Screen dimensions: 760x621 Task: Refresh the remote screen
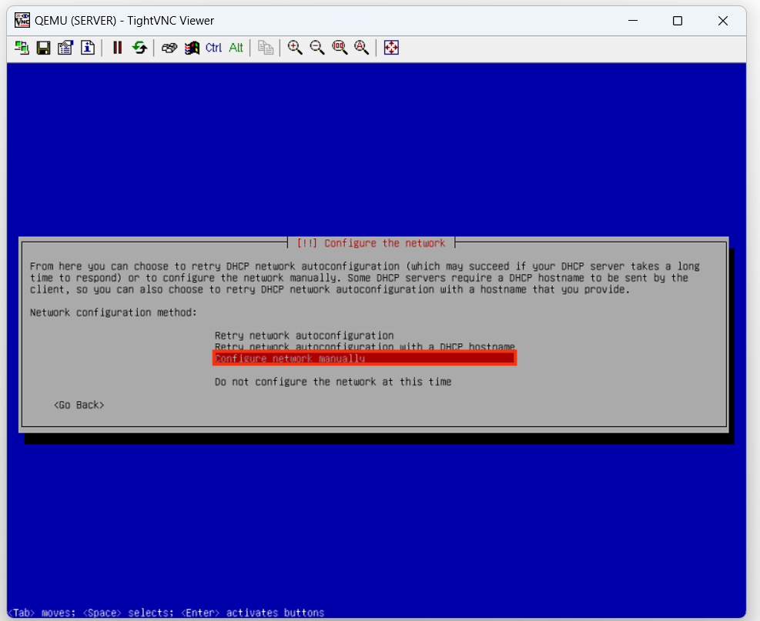(139, 48)
